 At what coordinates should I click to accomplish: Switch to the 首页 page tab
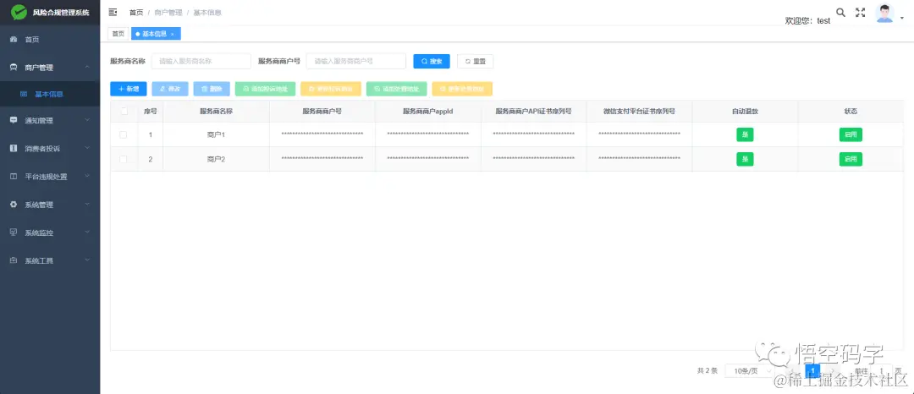pyautogui.click(x=118, y=34)
